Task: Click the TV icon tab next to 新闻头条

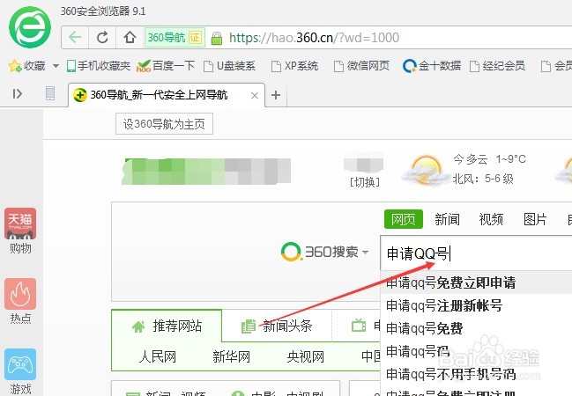Action: (358, 326)
